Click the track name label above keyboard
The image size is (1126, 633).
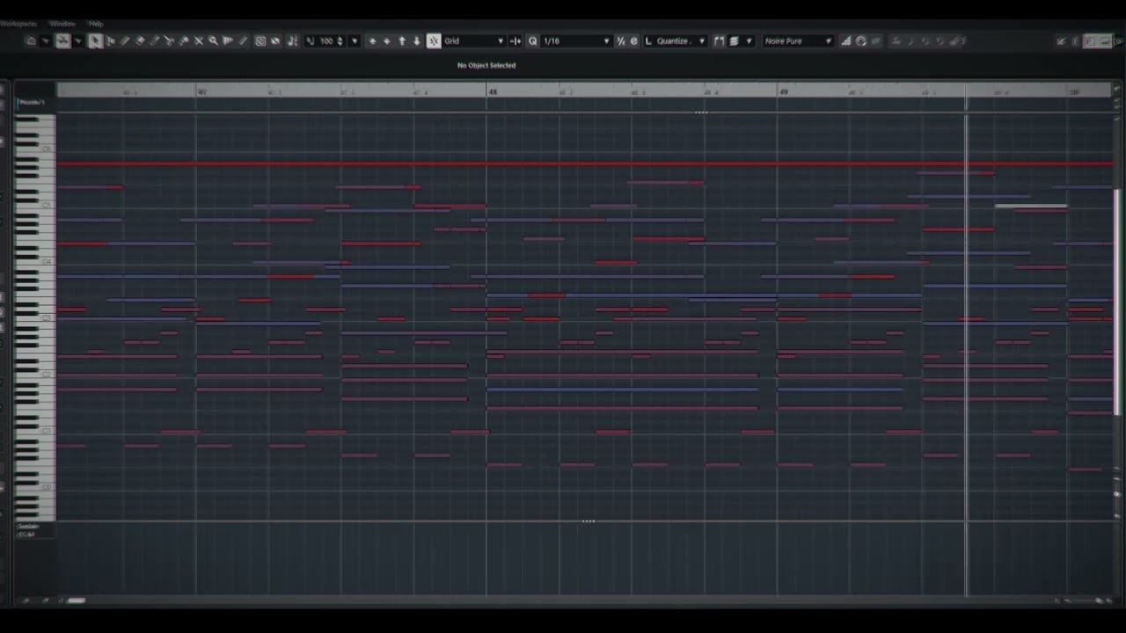pyautogui.click(x=32, y=103)
